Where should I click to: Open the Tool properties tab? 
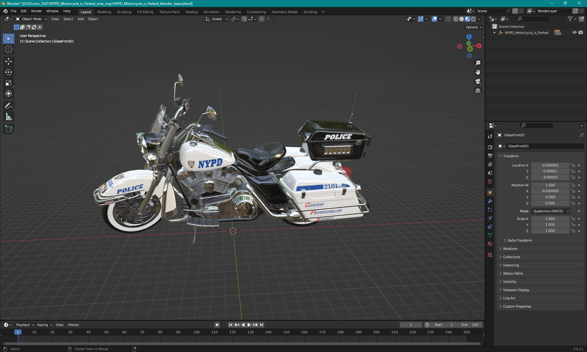[490, 136]
